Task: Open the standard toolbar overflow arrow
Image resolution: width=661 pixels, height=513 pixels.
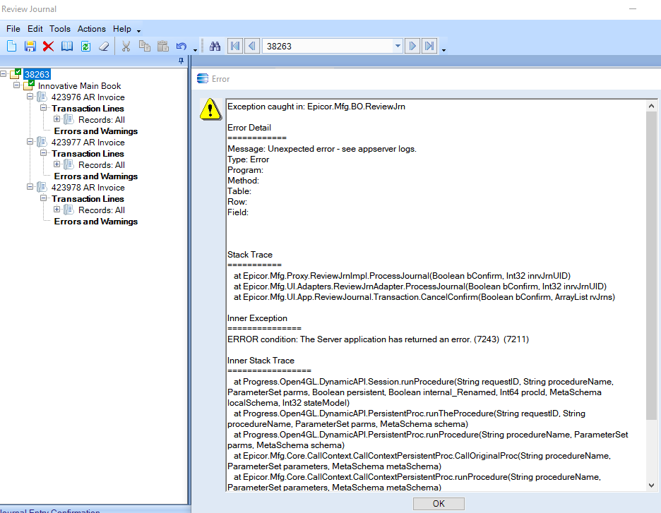Action: click(x=195, y=50)
